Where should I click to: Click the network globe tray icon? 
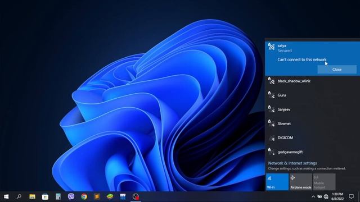point(326,196)
